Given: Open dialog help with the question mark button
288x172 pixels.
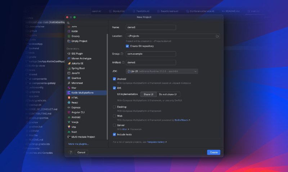Looking at the screenshot, I should (71, 152).
